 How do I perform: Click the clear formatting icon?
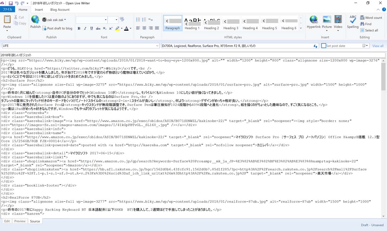[x=122, y=19]
